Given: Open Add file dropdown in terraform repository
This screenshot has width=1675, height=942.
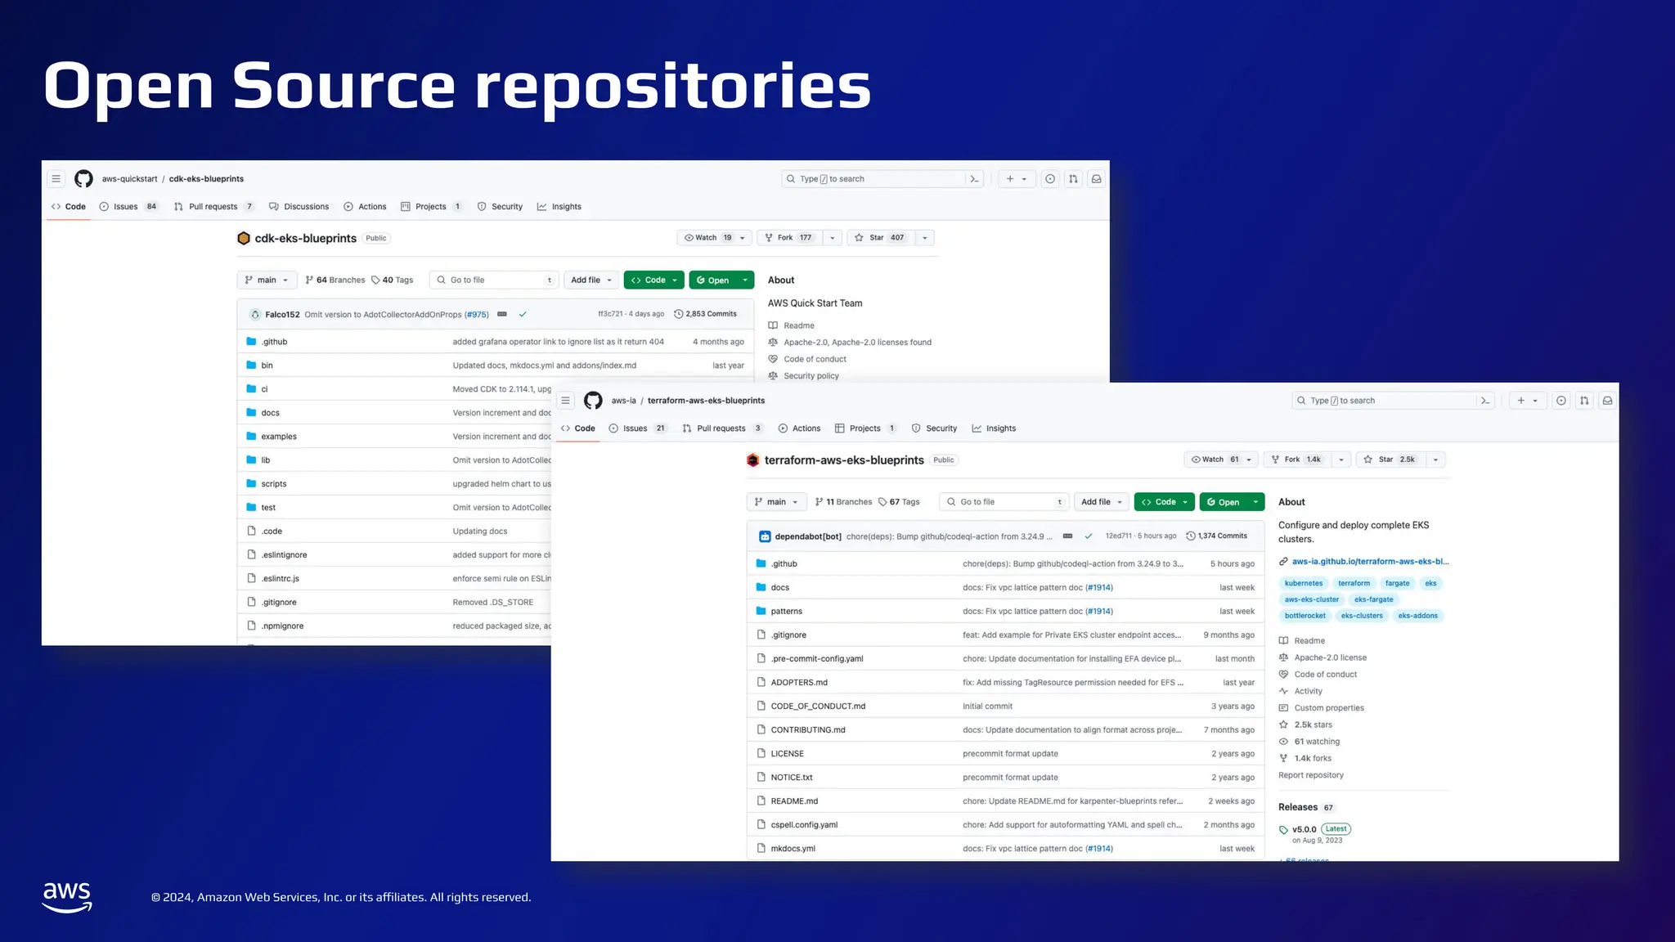Looking at the screenshot, I should coord(1102,502).
